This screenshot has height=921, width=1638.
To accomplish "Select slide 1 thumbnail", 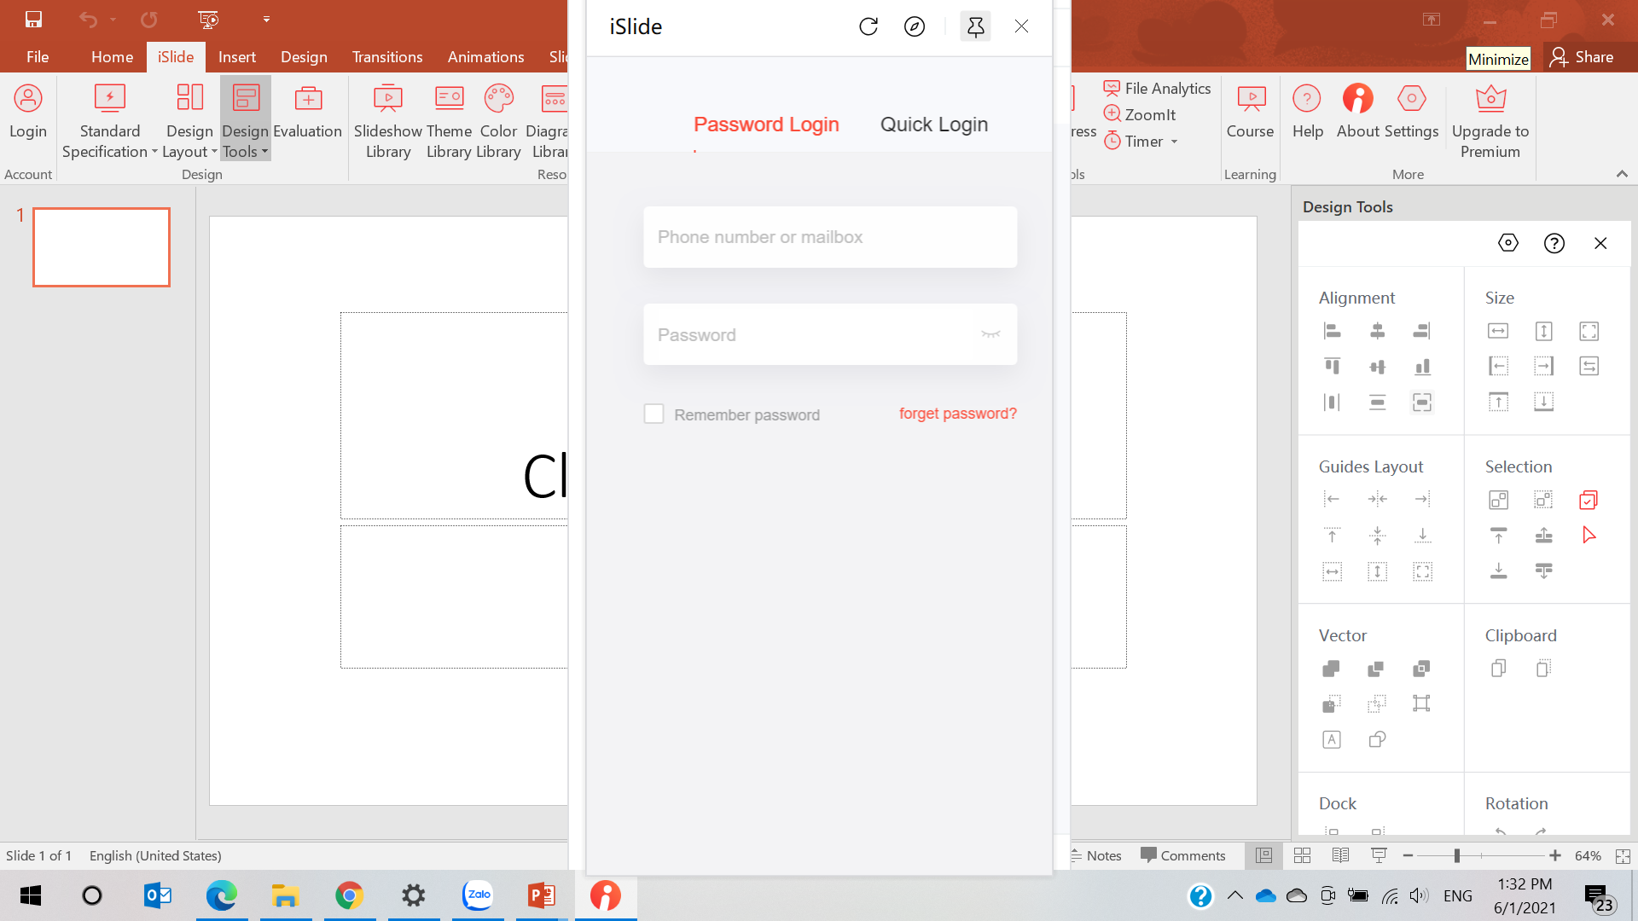I will [x=102, y=247].
